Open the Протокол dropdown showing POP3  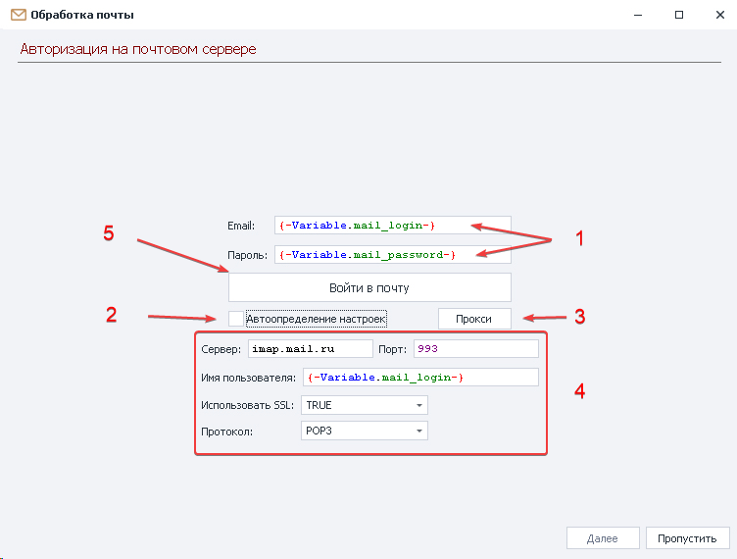click(364, 431)
